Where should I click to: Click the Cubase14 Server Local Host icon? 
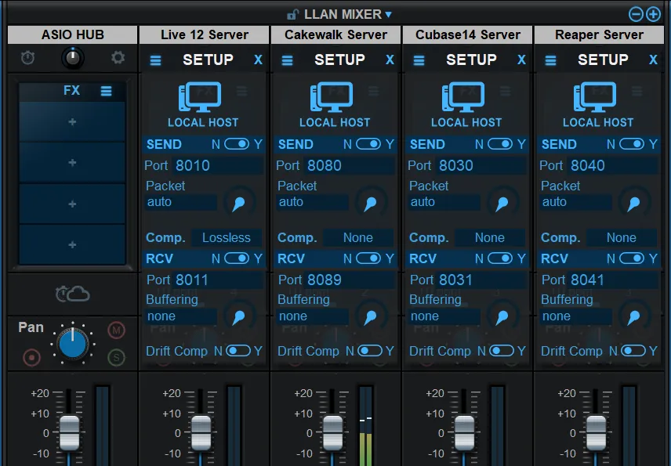tap(464, 96)
